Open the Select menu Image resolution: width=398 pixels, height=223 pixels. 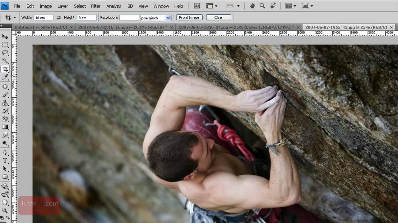point(80,6)
